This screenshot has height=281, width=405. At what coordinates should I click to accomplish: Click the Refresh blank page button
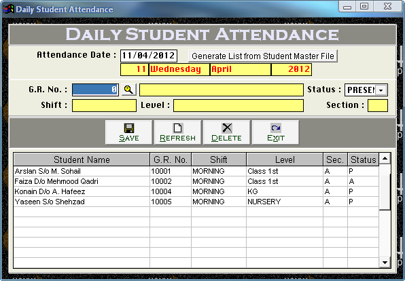[178, 132]
